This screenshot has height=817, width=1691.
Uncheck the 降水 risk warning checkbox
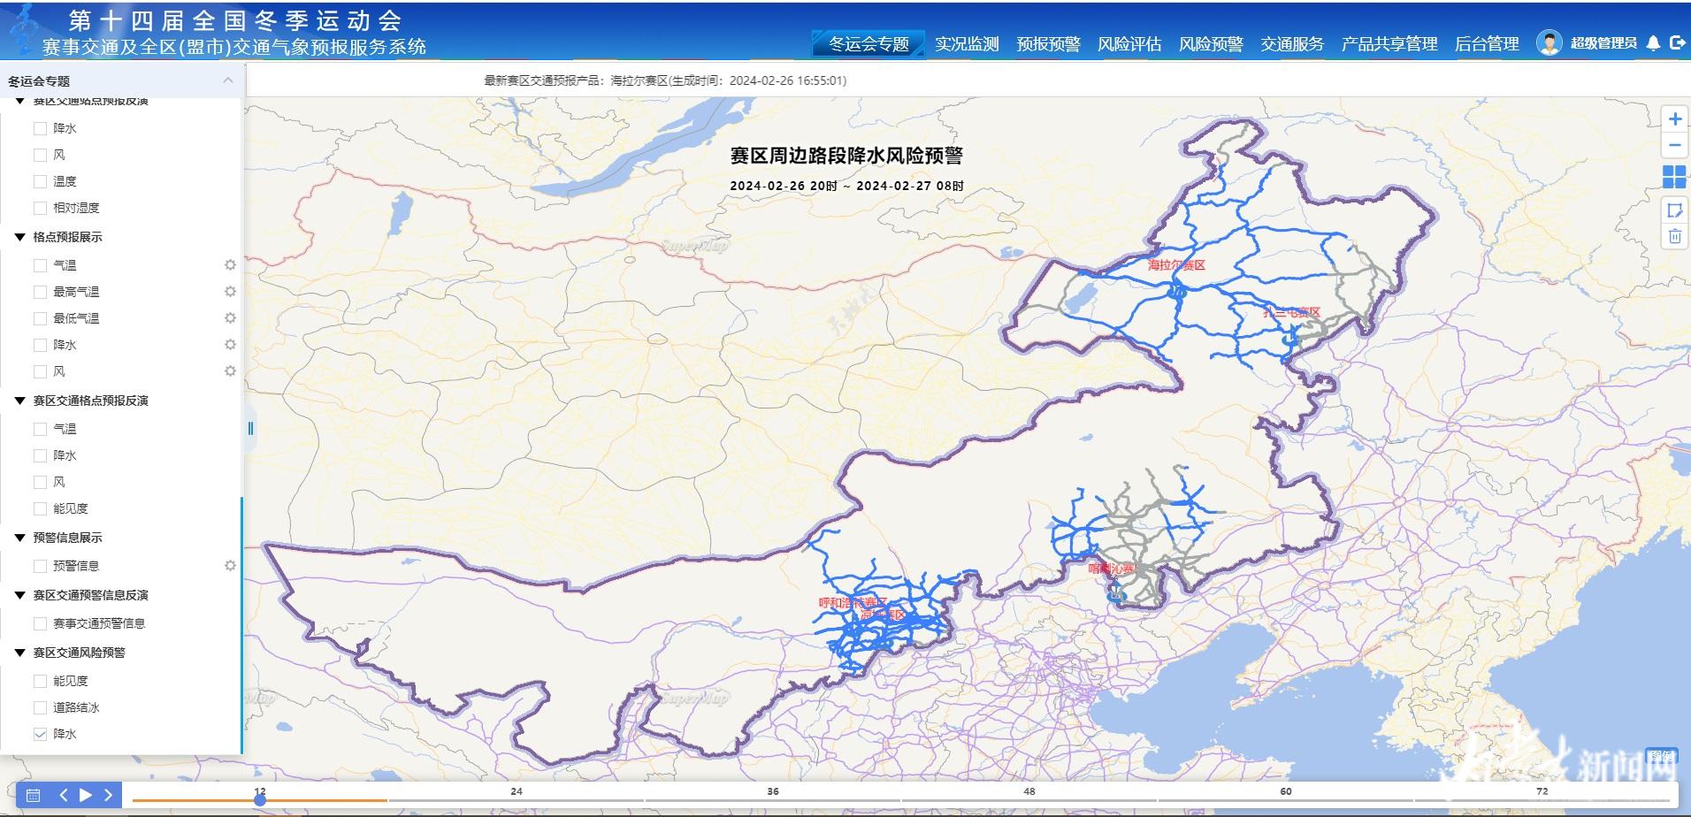pos(40,734)
